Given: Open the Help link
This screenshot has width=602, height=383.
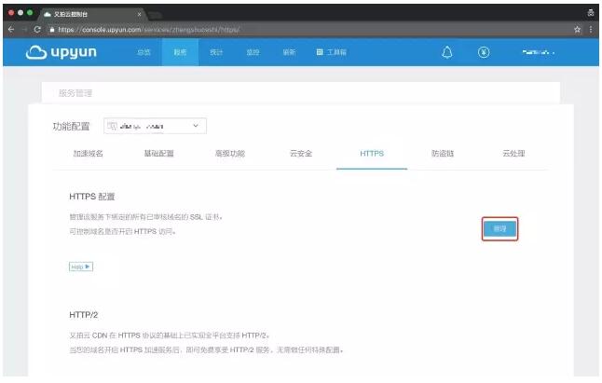Looking at the screenshot, I should click(81, 267).
